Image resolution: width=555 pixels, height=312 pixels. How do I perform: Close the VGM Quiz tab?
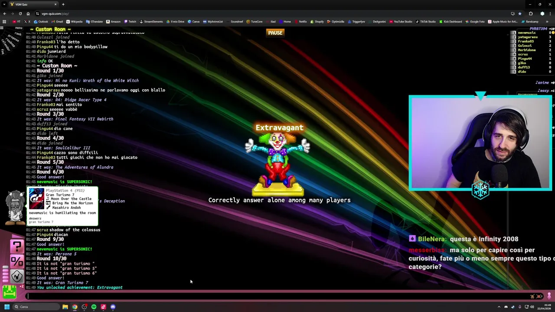pyautogui.click(x=55, y=4)
